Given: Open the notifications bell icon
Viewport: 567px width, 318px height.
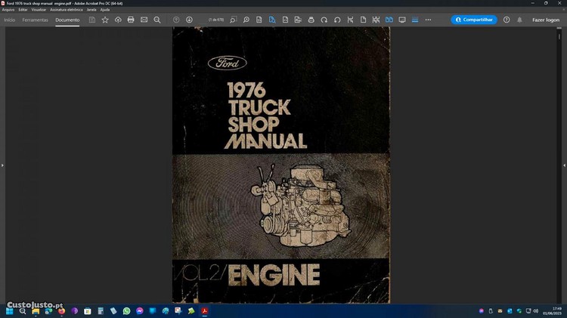Looking at the screenshot, I should pos(519,20).
